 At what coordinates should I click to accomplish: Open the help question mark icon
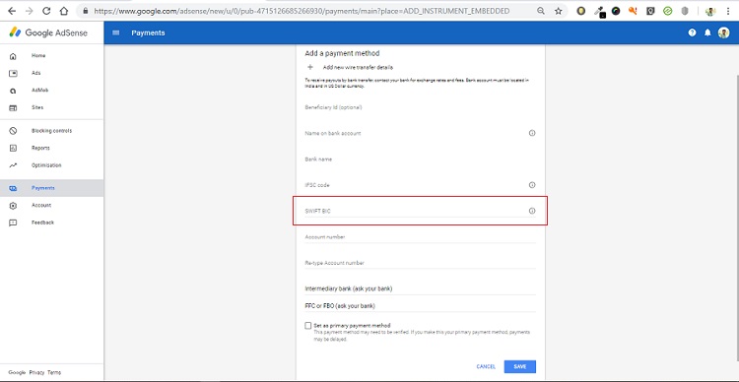[692, 32]
